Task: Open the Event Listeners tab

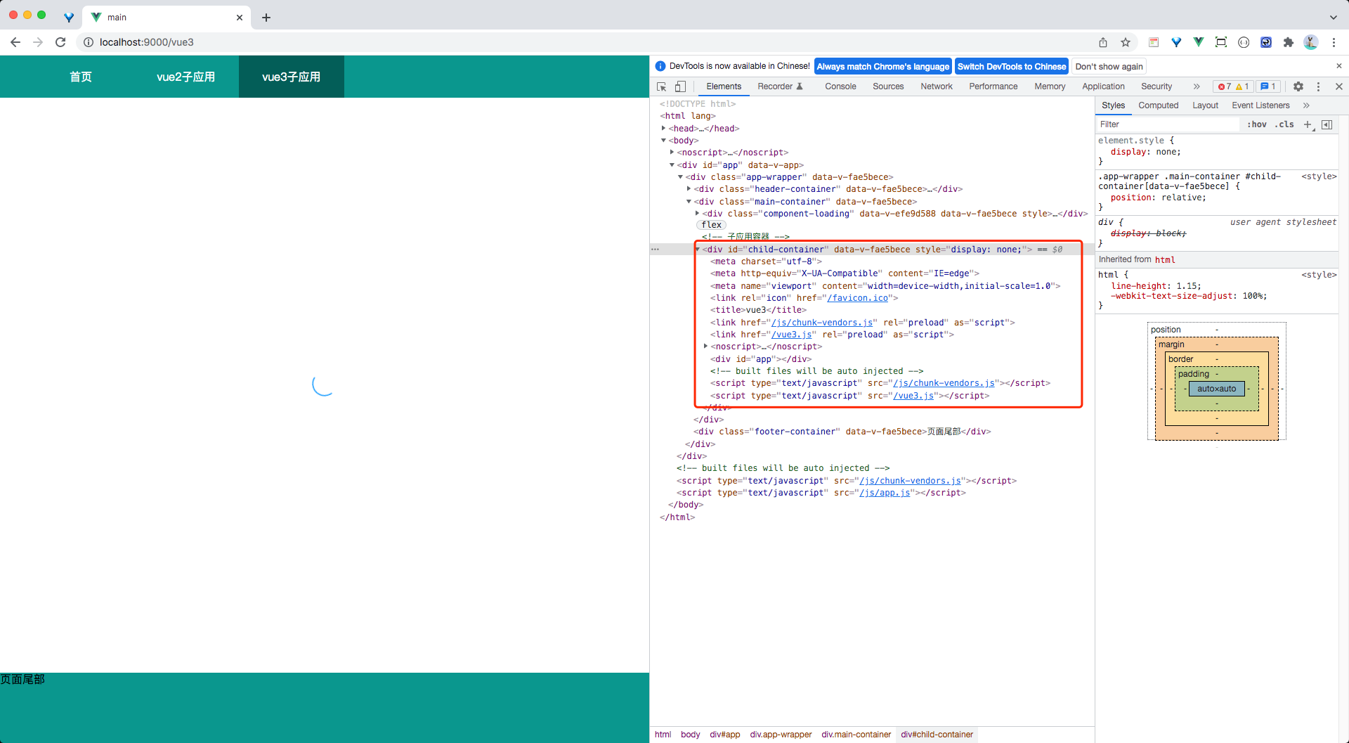Action: click(1260, 105)
